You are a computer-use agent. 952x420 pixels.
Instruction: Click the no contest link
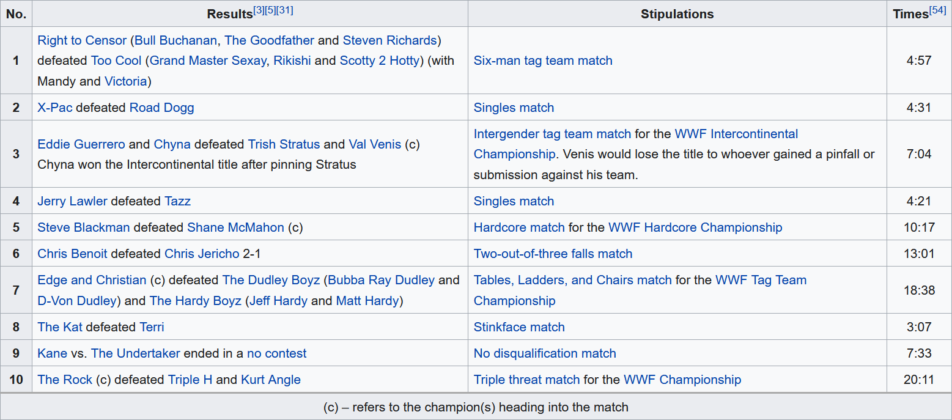click(x=276, y=354)
